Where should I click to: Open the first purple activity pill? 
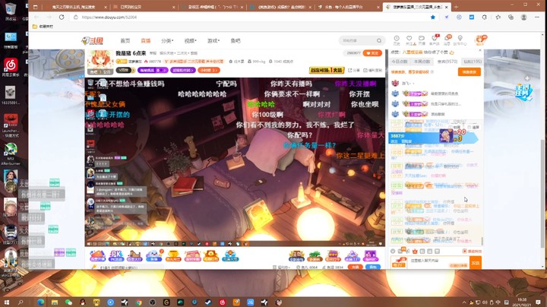click(153, 70)
